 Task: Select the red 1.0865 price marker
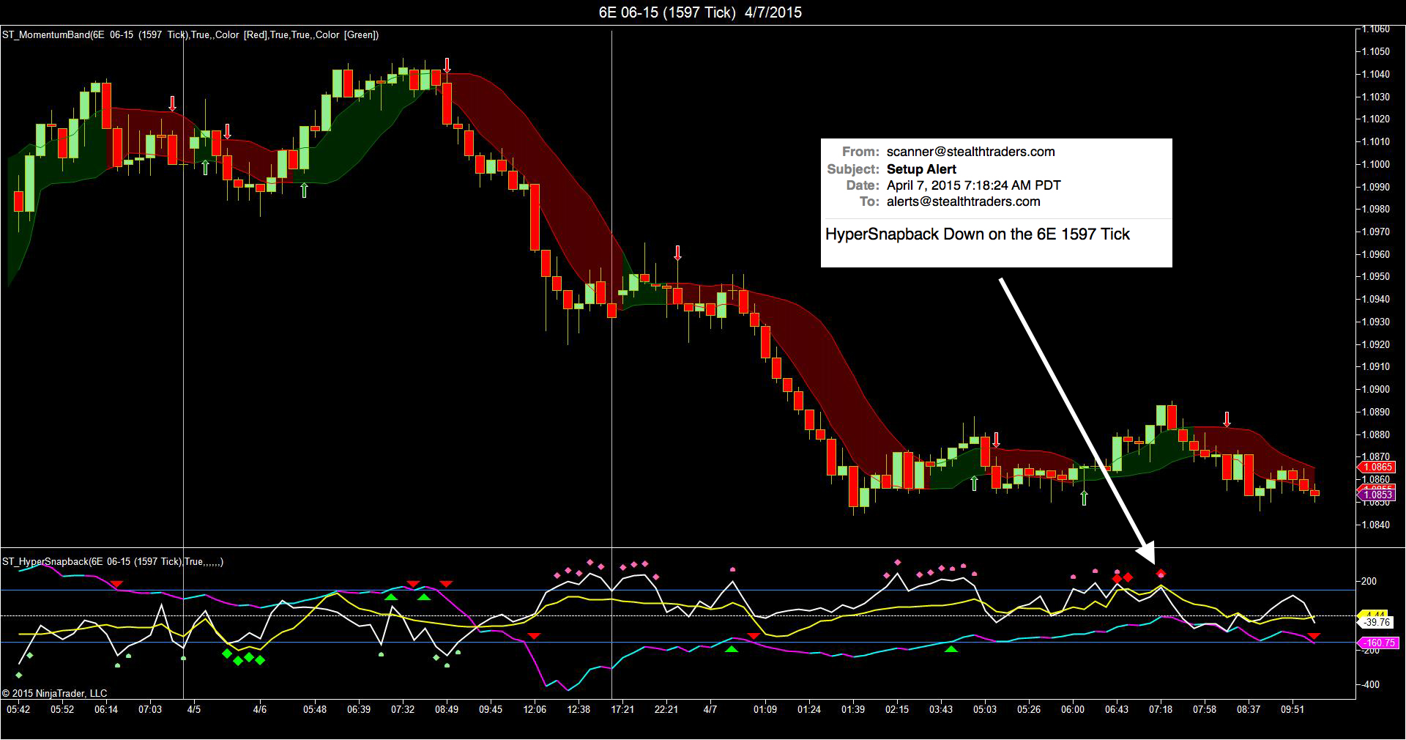coord(1377,467)
